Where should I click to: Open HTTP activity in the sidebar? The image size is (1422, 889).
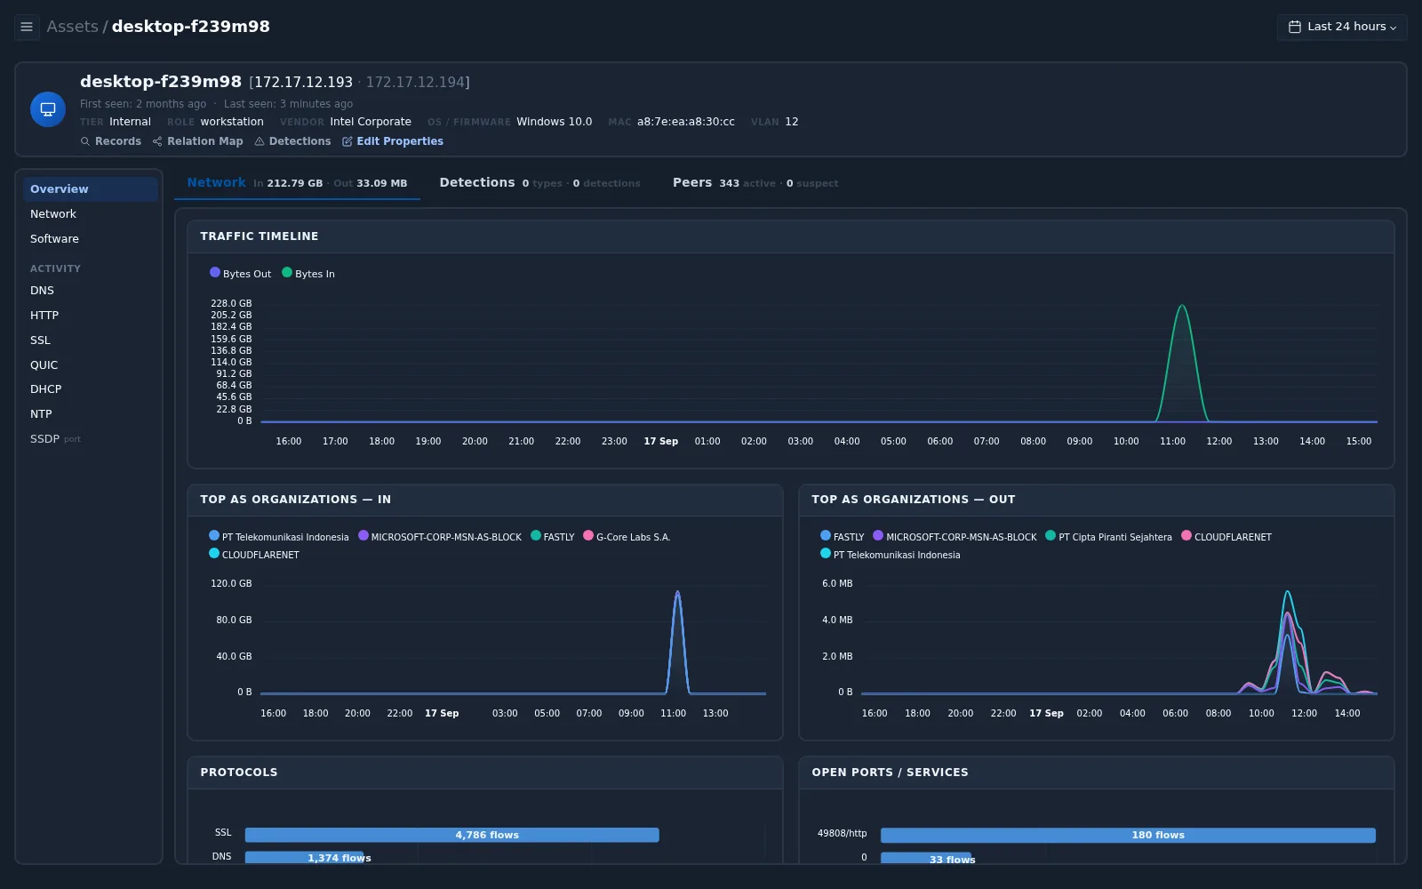(x=90, y=316)
